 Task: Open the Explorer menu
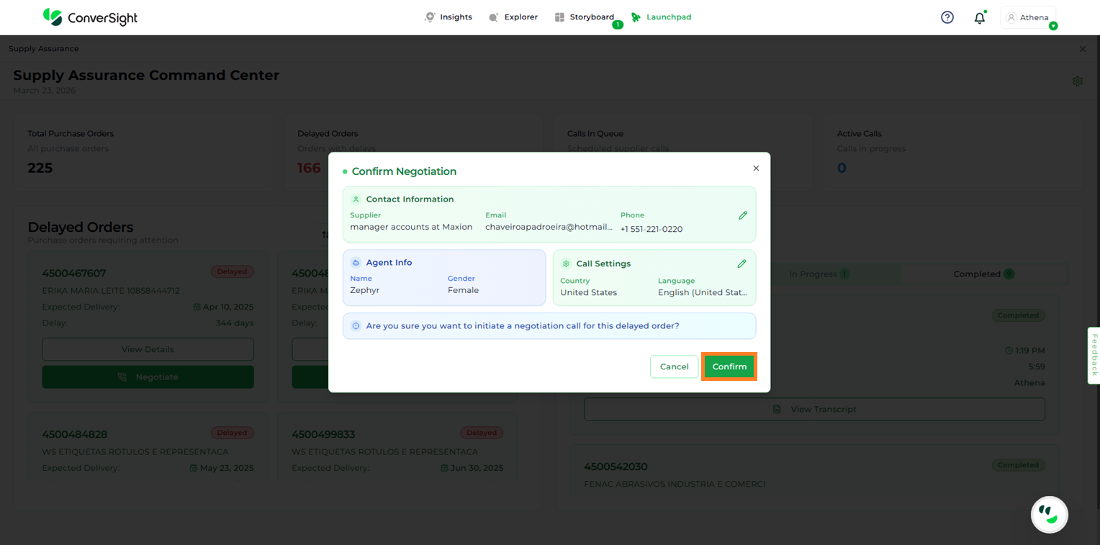point(513,17)
